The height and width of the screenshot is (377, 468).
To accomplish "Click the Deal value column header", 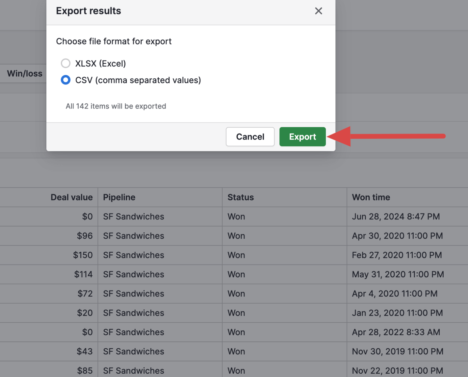I will [72, 197].
